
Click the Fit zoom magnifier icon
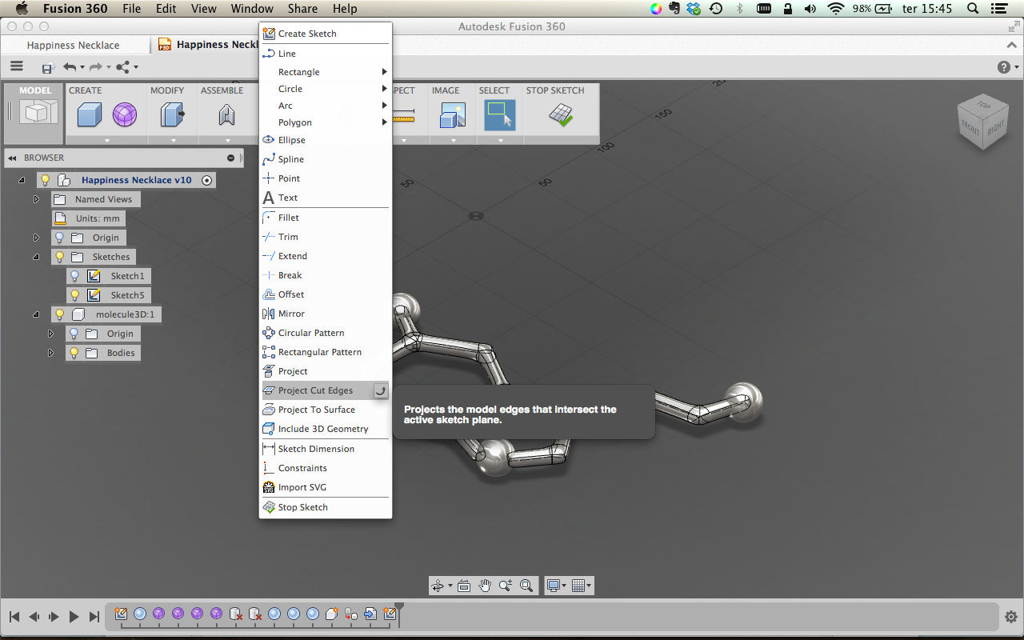tap(526, 586)
